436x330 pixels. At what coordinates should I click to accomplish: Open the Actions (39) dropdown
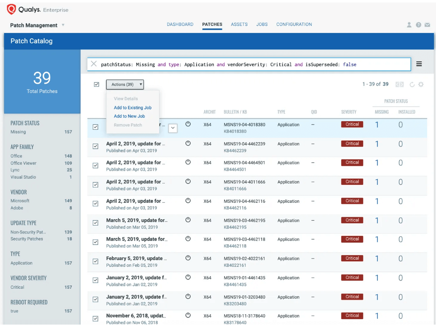[125, 84]
